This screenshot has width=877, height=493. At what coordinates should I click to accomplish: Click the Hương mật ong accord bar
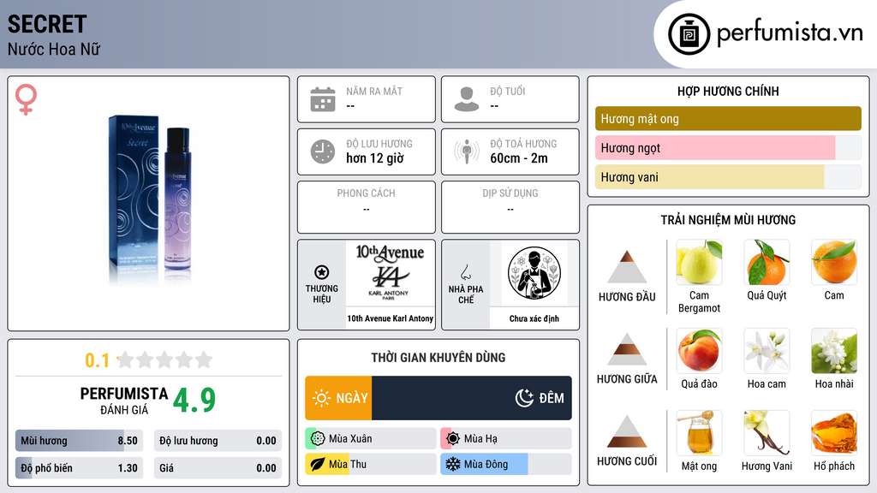728,118
